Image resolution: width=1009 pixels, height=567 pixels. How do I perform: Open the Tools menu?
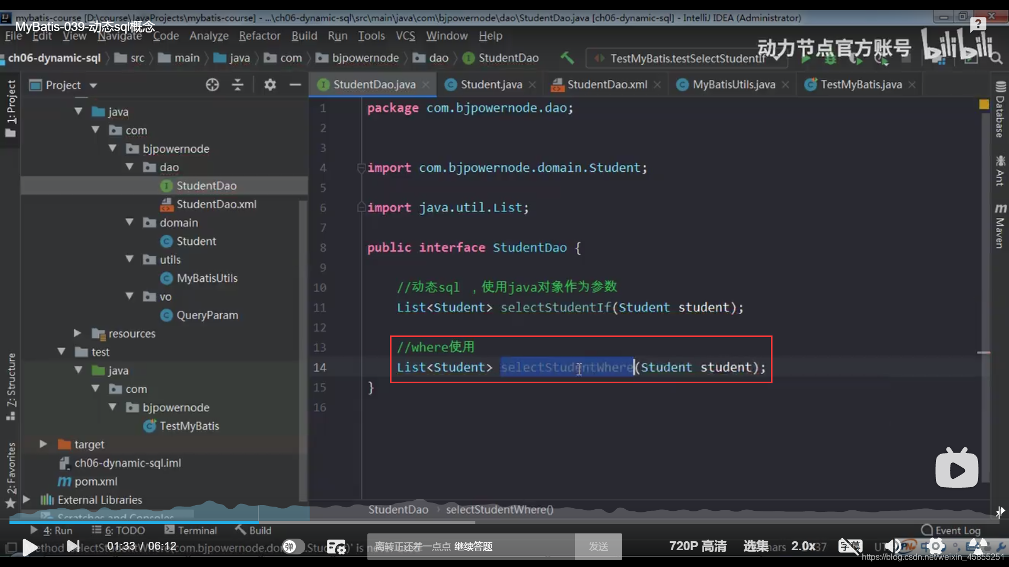(372, 36)
